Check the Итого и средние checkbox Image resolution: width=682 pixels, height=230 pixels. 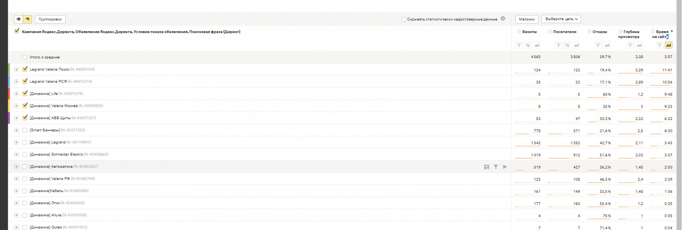click(25, 57)
